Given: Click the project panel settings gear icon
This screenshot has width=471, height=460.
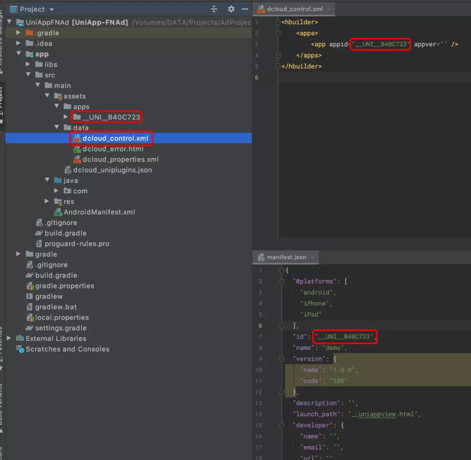Looking at the screenshot, I should 231,9.
